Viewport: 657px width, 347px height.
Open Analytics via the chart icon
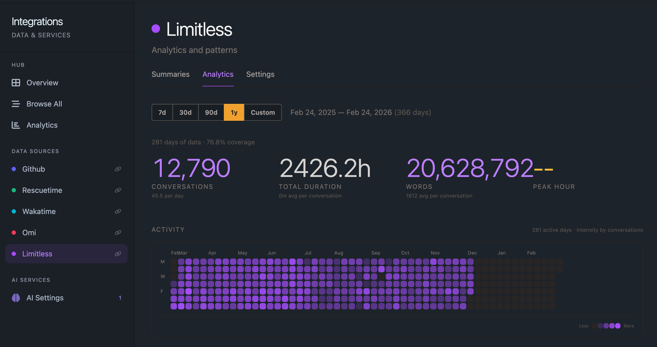[x=16, y=125]
